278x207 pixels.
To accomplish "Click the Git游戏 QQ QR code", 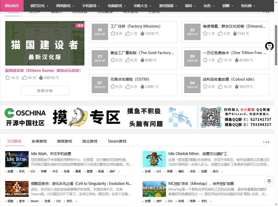I will [x=211, y=117].
